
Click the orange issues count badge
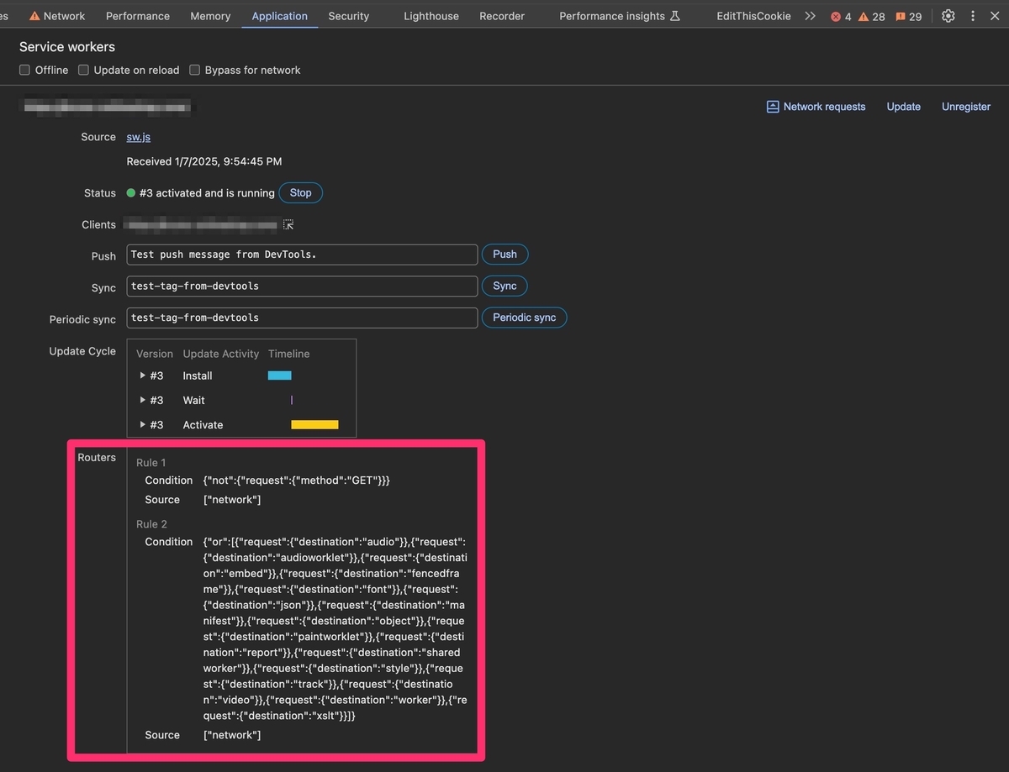909,17
